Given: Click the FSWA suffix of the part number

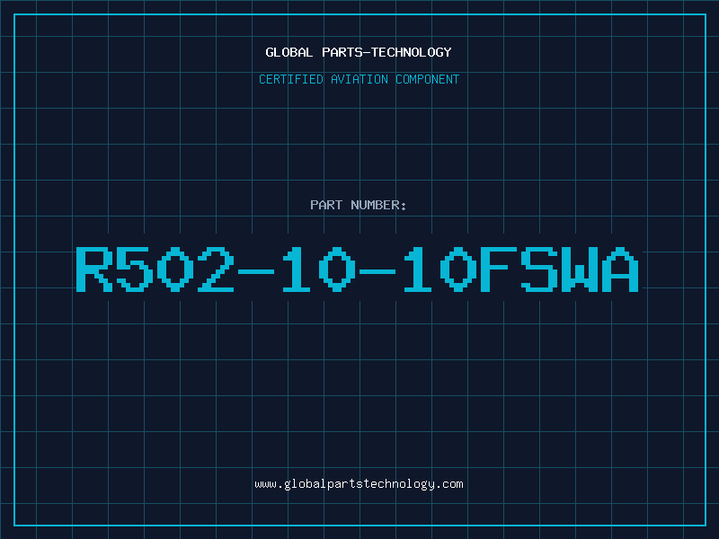Looking at the screenshot, I should (x=559, y=269).
